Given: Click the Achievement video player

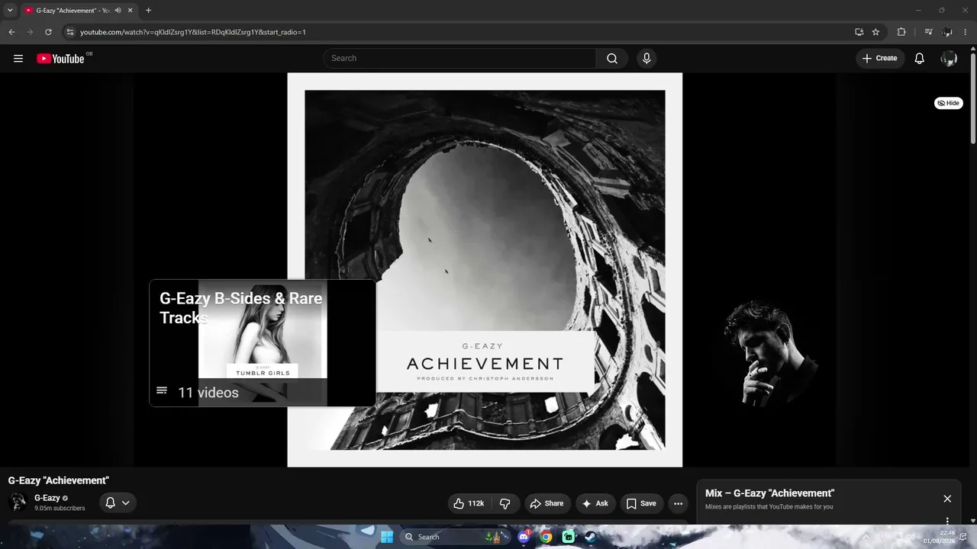Looking at the screenshot, I should [485, 270].
